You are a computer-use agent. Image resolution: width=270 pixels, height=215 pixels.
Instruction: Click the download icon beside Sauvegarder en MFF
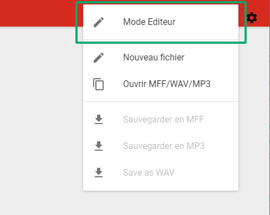tap(99, 119)
